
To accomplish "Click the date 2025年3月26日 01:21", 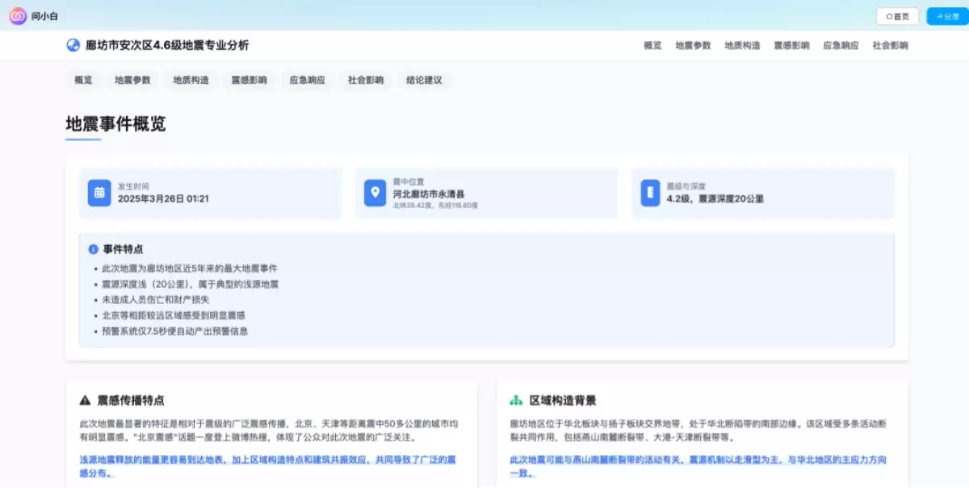I will tap(163, 198).
